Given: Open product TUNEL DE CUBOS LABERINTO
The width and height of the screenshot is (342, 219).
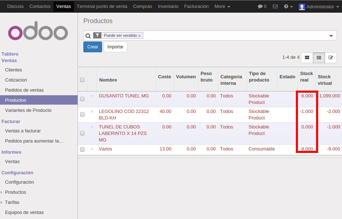Looking at the screenshot, I should point(123,133).
